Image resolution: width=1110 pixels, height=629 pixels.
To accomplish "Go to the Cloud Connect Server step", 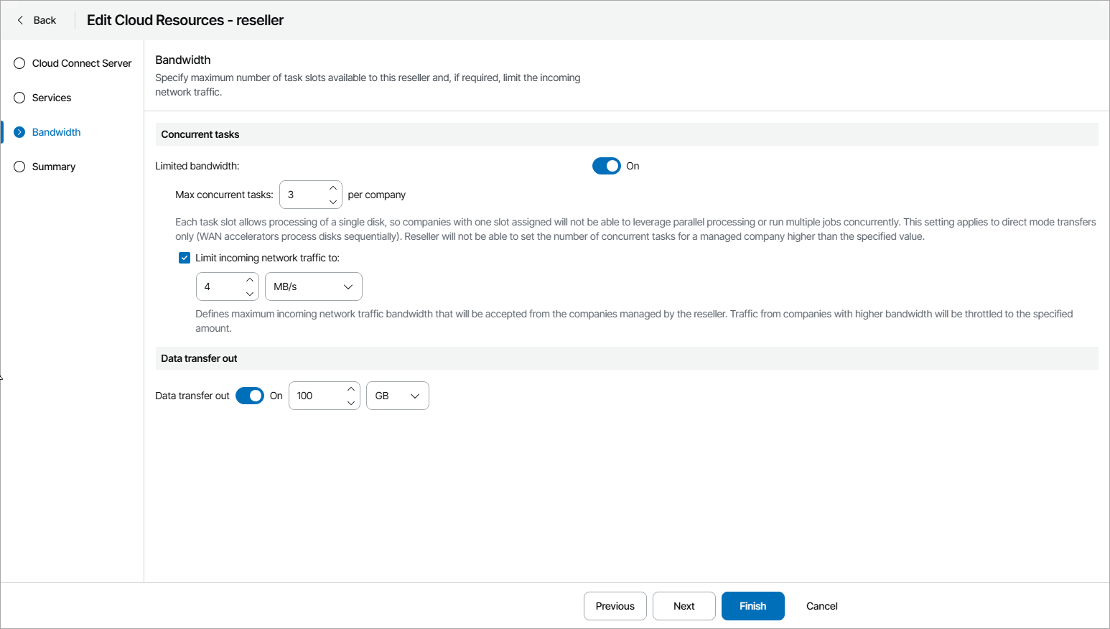I will (x=82, y=63).
